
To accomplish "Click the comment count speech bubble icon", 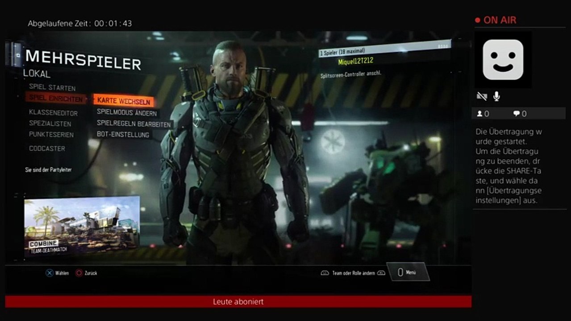I will click(x=517, y=114).
